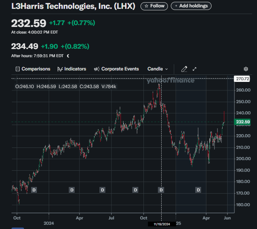Open the Comparisons tool
Image resolution: width=257 pixels, height=229 pixels.
(33, 69)
